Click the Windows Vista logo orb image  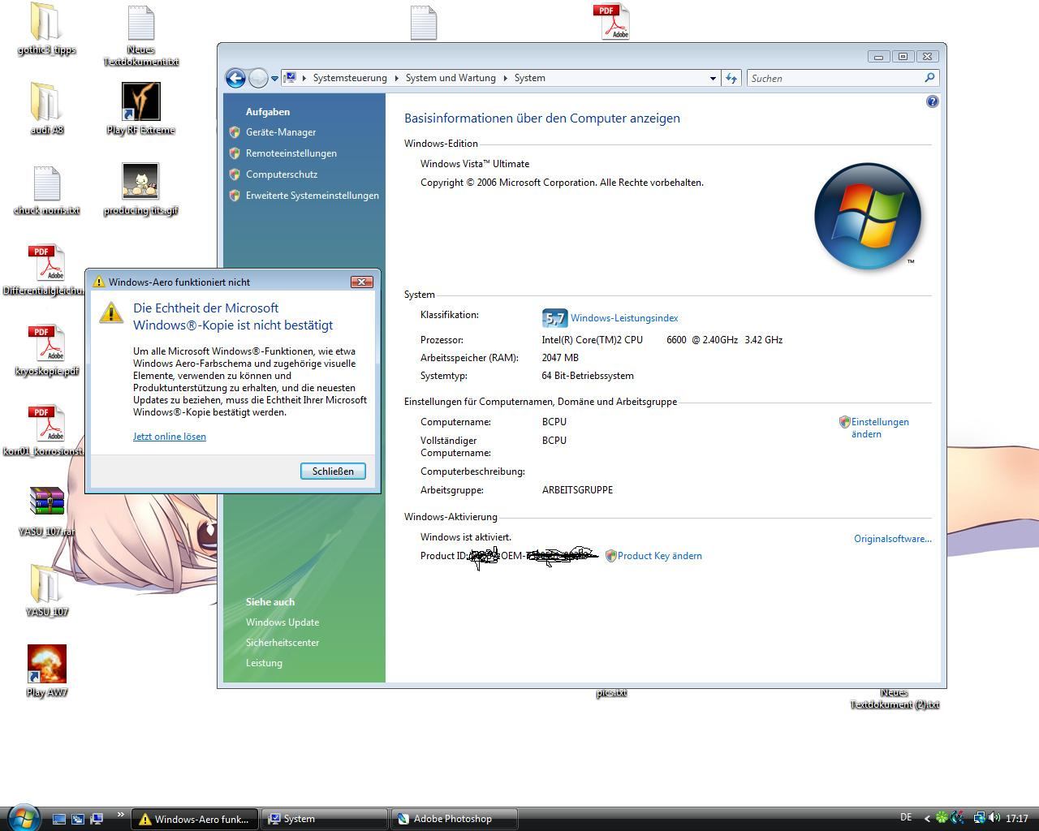[x=867, y=216]
